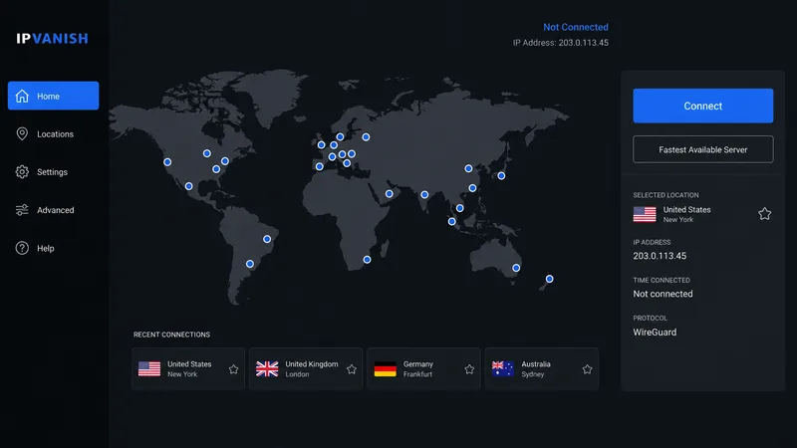Image resolution: width=797 pixels, height=448 pixels.
Task: Click the US west coast server dot
Action: tap(167, 162)
